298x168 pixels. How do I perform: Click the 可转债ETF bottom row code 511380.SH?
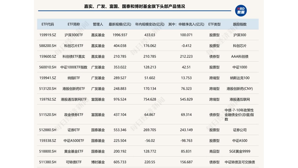(x=48, y=162)
